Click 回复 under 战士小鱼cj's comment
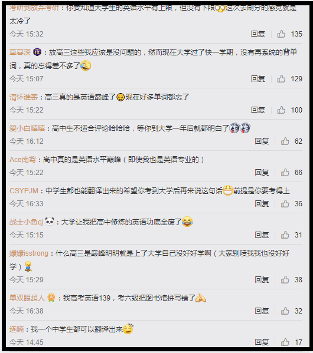Image resolution: width=313 pixels, height=353 pixels. (262, 235)
